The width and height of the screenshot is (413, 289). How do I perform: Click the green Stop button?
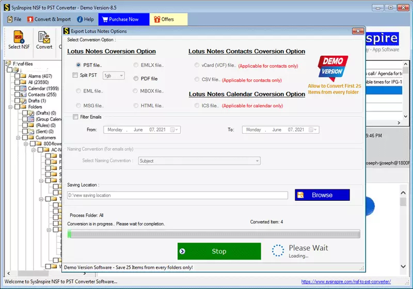[219, 251]
